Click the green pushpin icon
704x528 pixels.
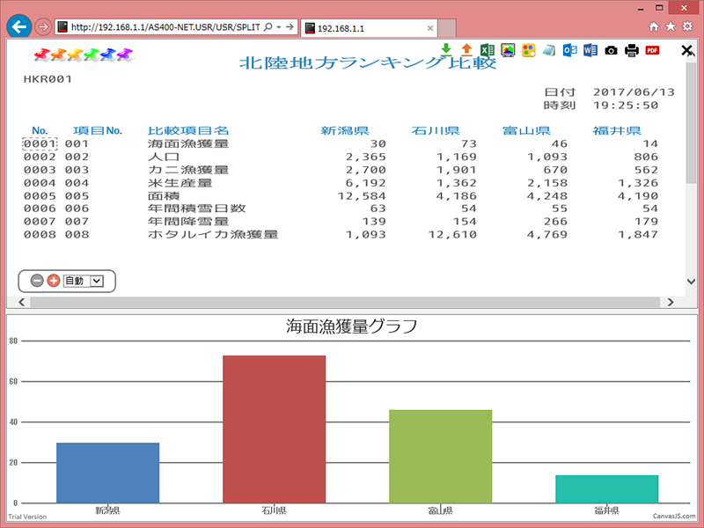click(92, 55)
